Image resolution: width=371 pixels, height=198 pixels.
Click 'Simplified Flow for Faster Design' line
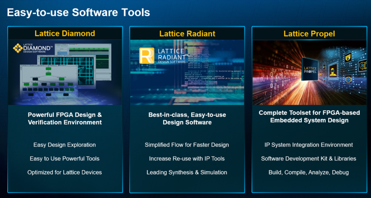[x=187, y=145]
